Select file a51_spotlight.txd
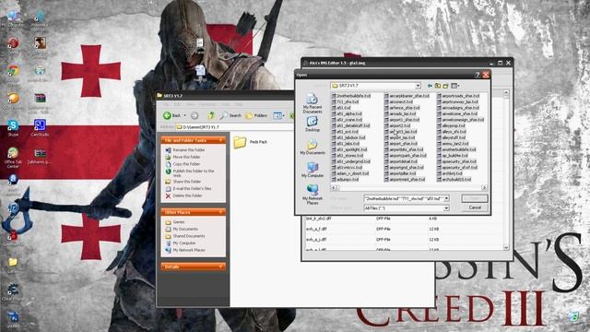 tap(349, 149)
